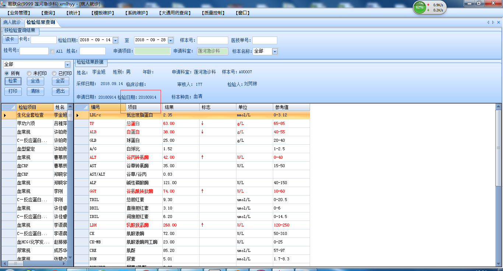Click the 全否 button
The height and width of the screenshot is (271, 503).
[60, 81]
